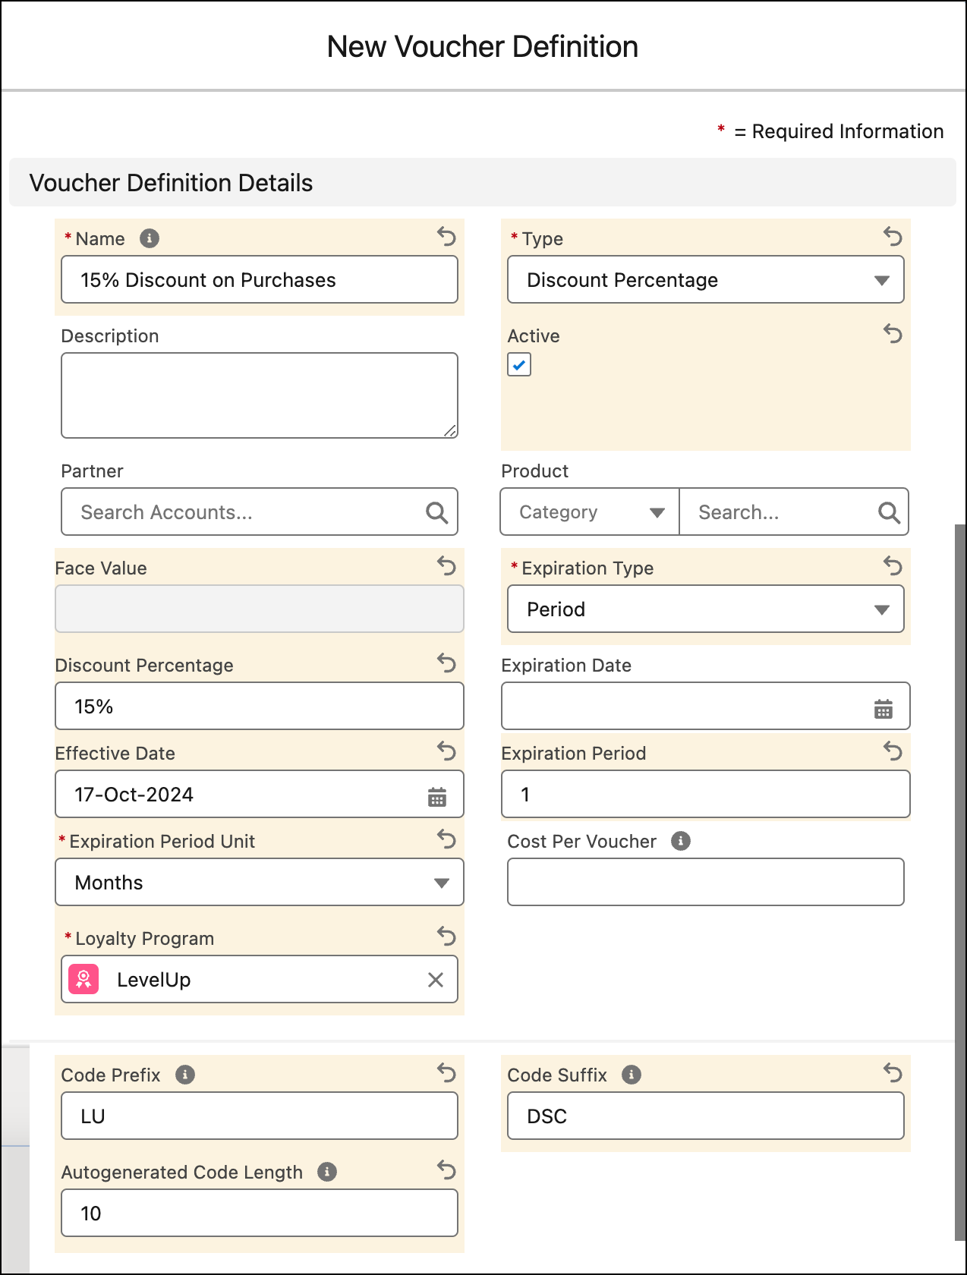The image size is (967, 1275).
Task: Open the Product Category dropdown
Action: (590, 512)
